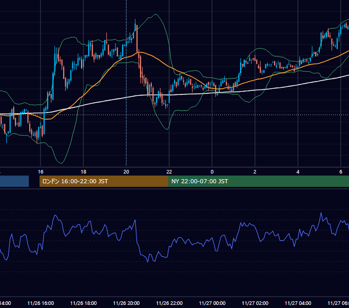Click the 0 hour label on price chart axis

[x=212, y=172]
